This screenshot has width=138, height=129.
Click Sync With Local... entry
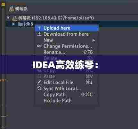point(66,89)
